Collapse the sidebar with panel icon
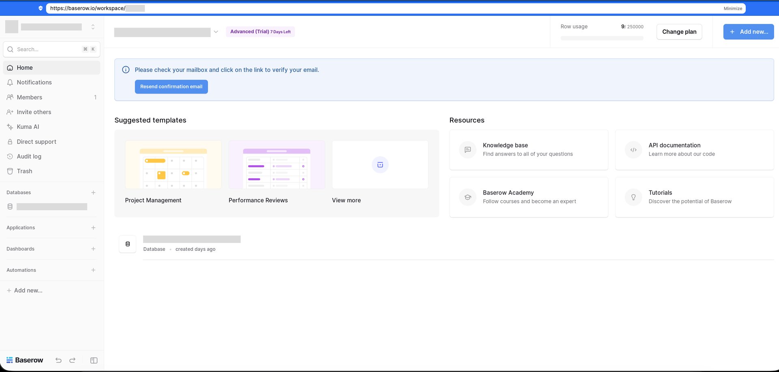 pyautogui.click(x=94, y=360)
